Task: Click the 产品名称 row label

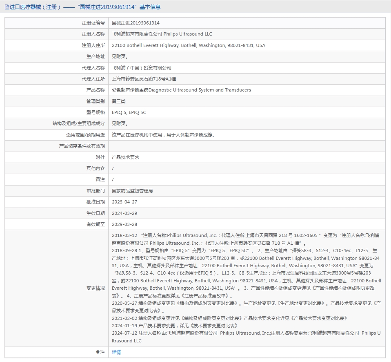Action: pyautogui.click(x=96, y=90)
